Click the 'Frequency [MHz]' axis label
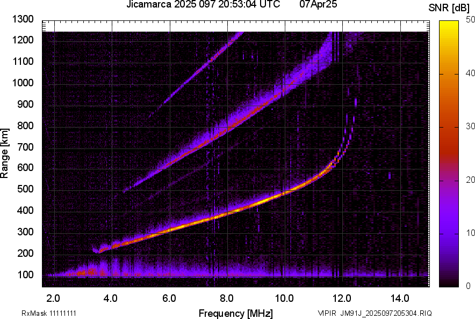The height and width of the screenshot is (319, 475). click(236, 313)
